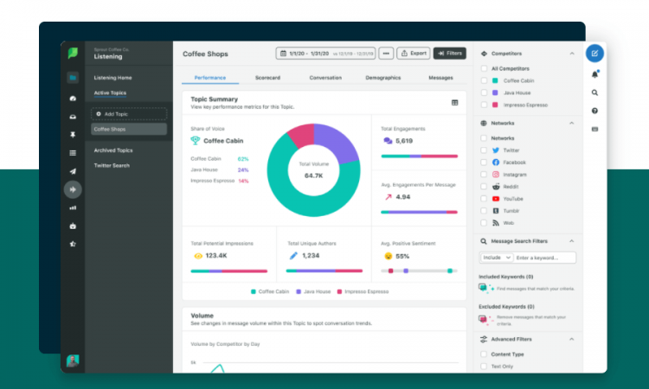Collapse the Competitors section
This screenshot has height=389, width=649.
[x=571, y=54]
